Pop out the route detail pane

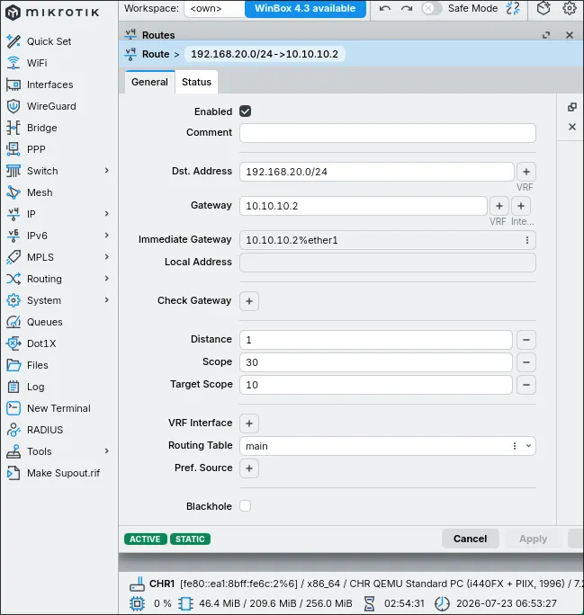pos(572,107)
